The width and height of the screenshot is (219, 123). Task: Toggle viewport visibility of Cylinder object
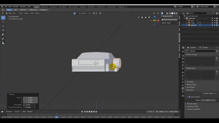point(215,25)
